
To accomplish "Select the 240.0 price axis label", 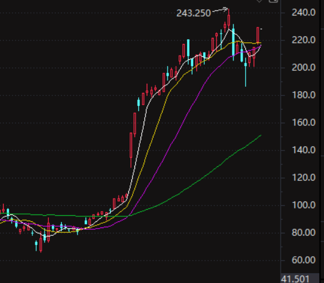I will click(x=304, y=13).
